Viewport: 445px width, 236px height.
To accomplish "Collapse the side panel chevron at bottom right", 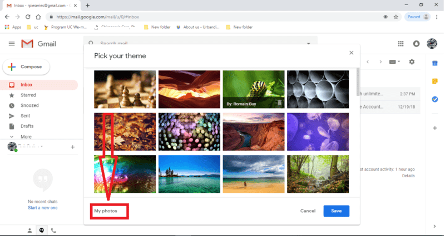I will point(434,226).
